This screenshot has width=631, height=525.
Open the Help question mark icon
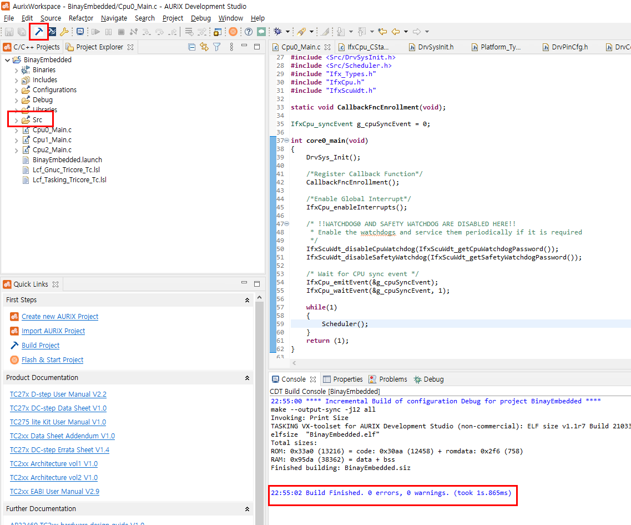click(x=249, y=32)
